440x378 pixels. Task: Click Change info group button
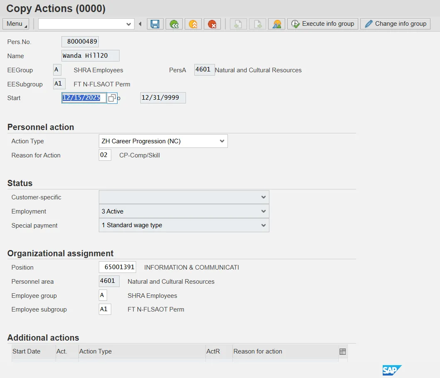[x=395, y=24]
